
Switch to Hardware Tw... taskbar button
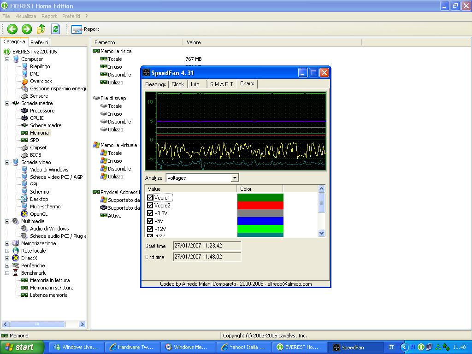coord(132,347)
